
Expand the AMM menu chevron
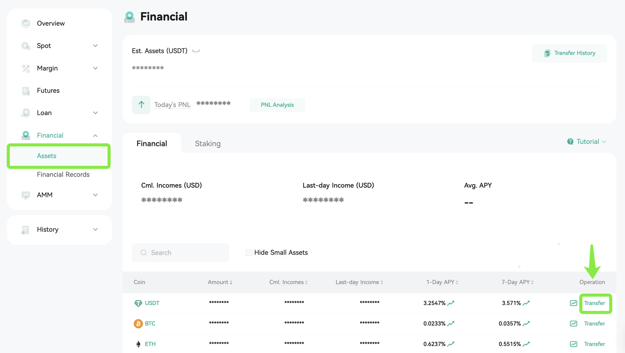pyautogui.click(x=96, y=195)
